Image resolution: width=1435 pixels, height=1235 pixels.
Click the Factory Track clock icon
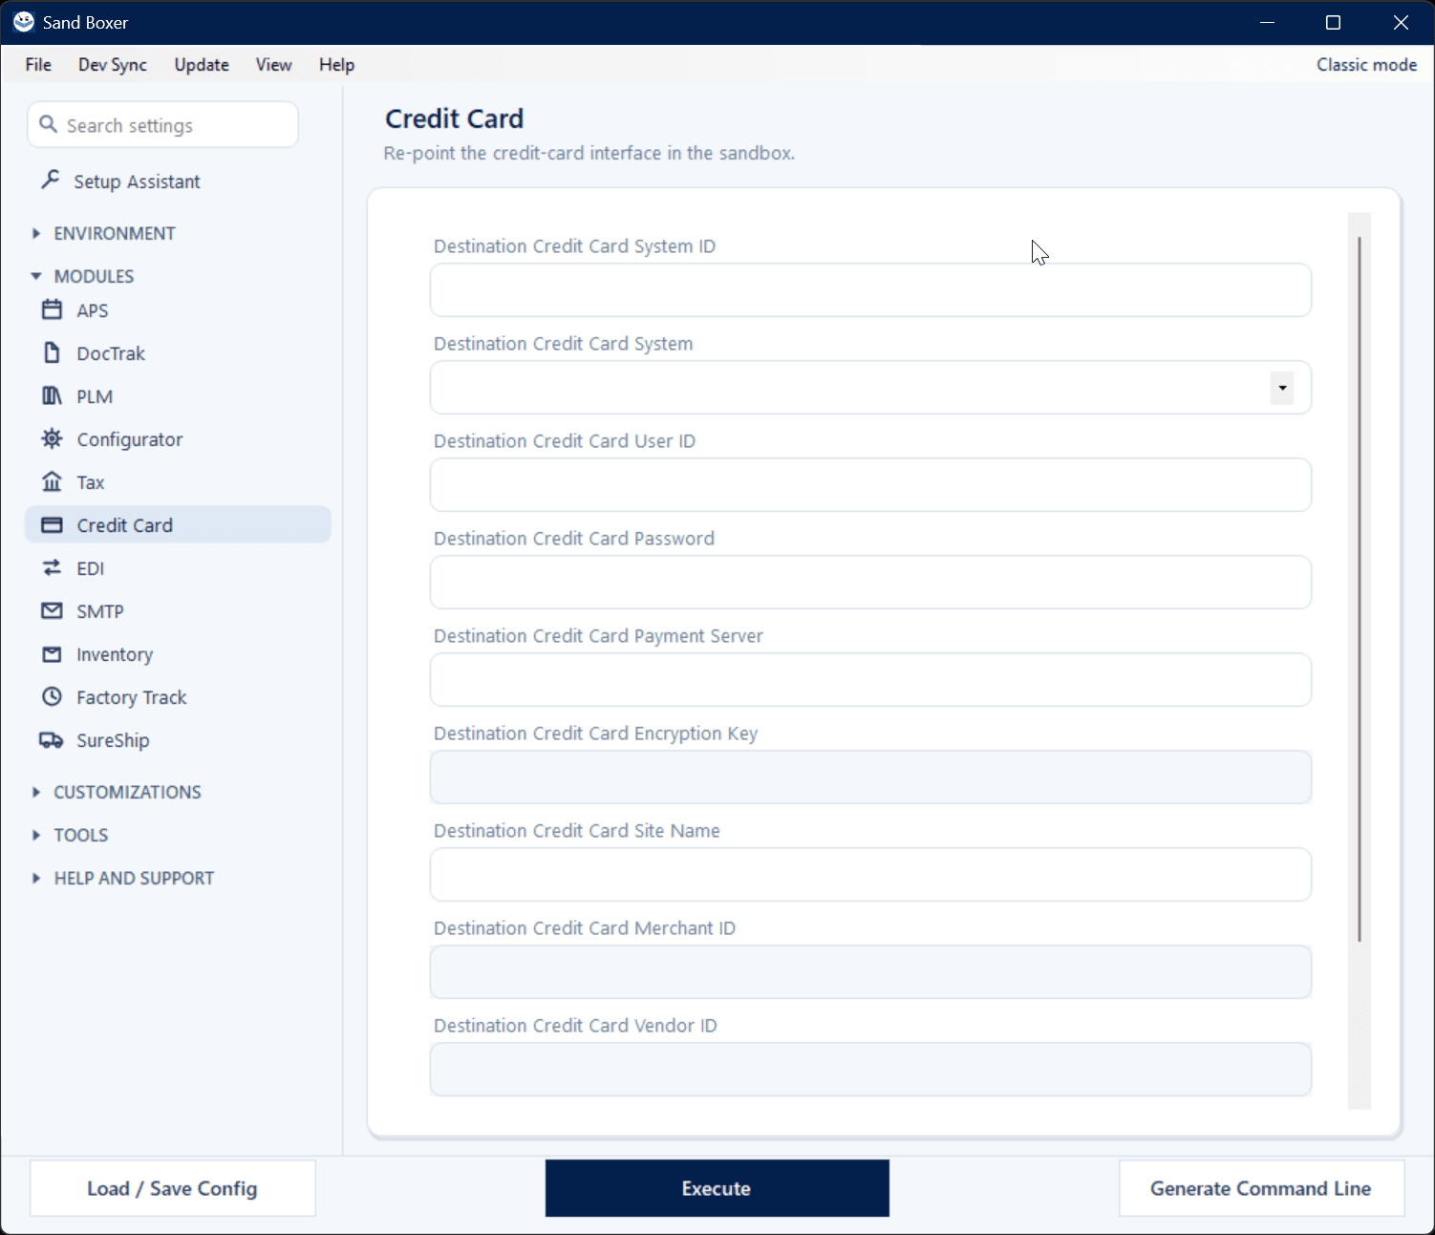coord(52,697)
